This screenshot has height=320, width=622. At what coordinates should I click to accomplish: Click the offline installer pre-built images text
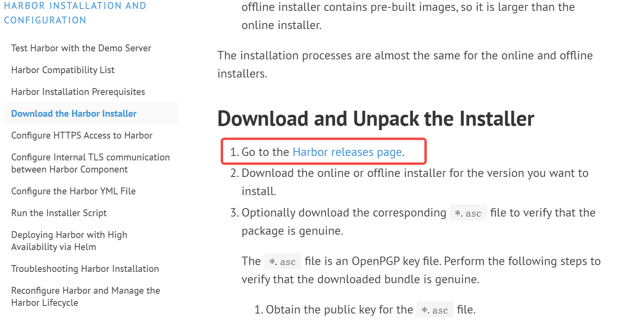[408, 16]
